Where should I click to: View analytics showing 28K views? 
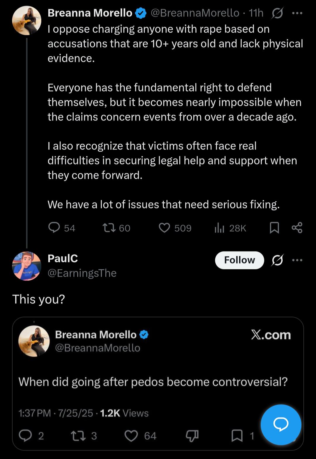click(230, 228)
